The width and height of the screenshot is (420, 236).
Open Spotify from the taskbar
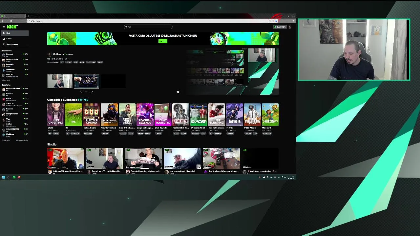point(14,177)
